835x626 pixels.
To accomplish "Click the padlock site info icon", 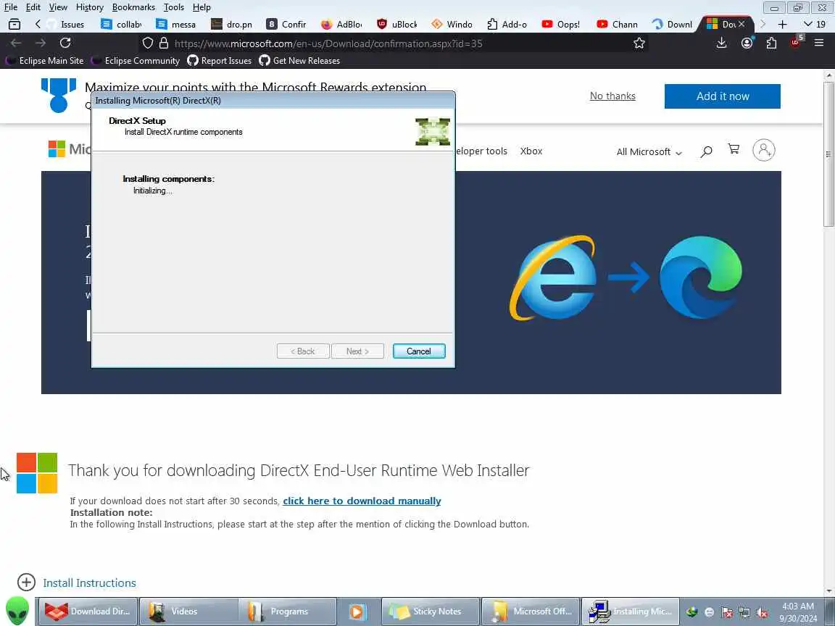I will [164, 43].
